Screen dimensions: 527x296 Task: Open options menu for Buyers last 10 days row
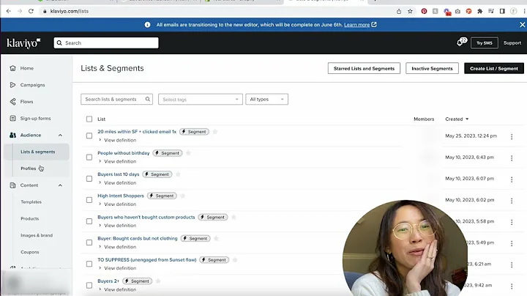[x=512, y=180]
